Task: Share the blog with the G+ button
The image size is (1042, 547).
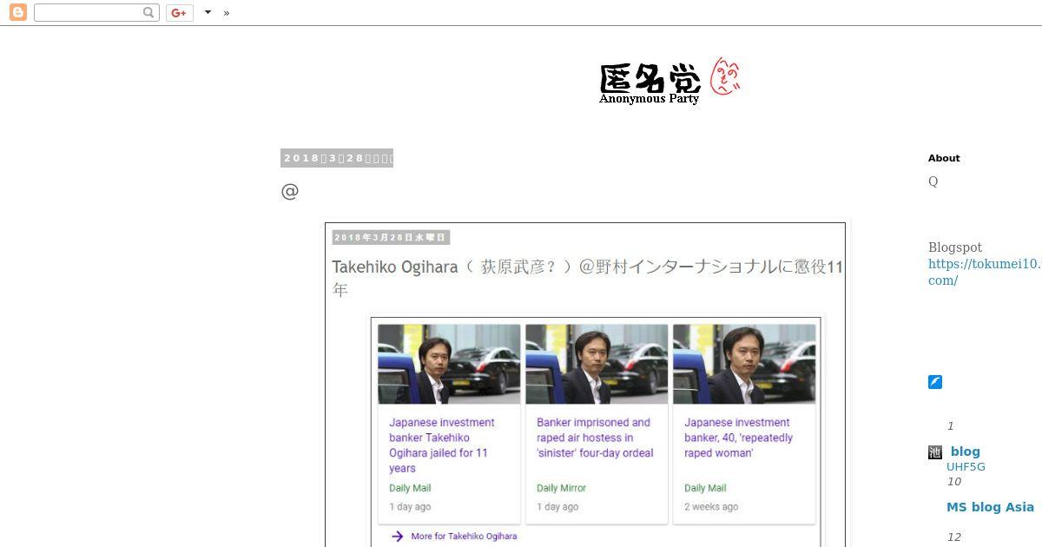Action: click(179, 12)
